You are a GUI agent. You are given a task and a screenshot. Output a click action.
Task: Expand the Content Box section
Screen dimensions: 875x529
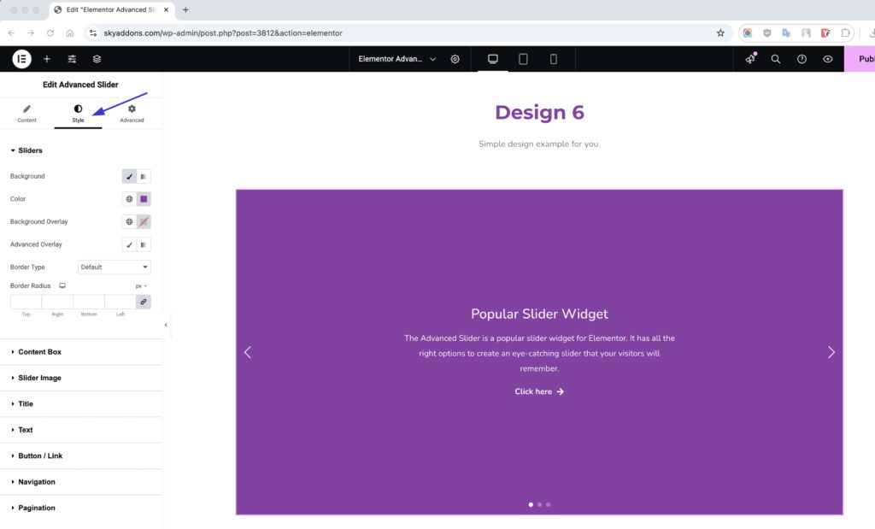tap(81, 352)
